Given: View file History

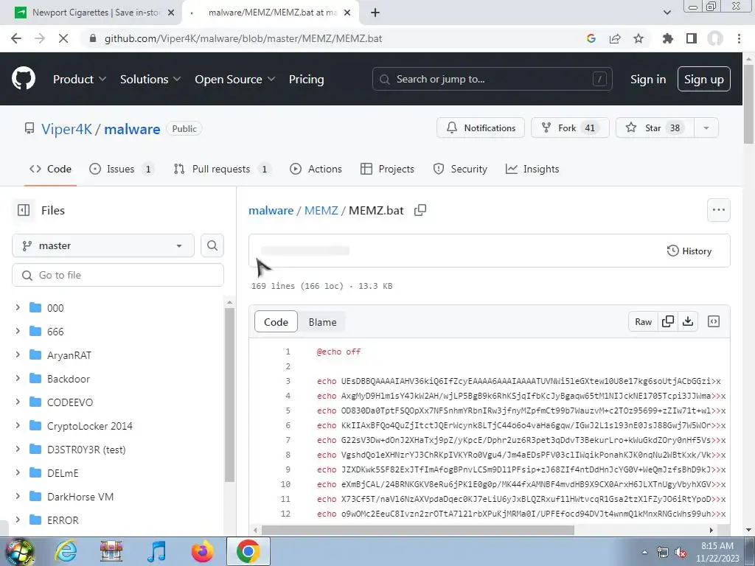Looking at the screenshot, I should tap(689, 251).
